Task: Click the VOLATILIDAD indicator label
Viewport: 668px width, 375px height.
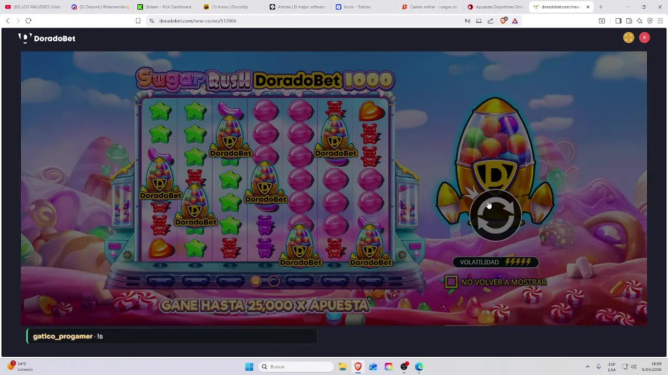Action: (x=495, y=262)
